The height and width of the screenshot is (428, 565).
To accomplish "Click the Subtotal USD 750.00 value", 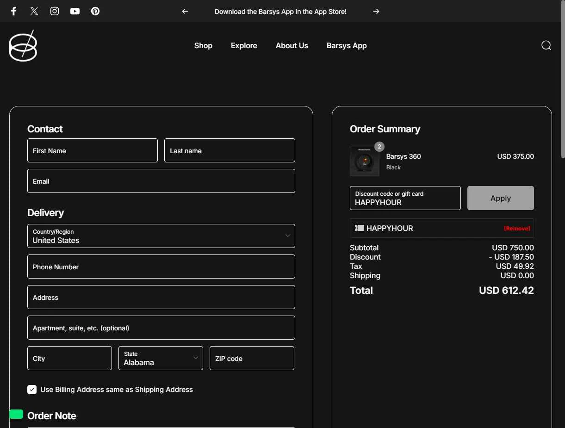I will click(513, 248).
